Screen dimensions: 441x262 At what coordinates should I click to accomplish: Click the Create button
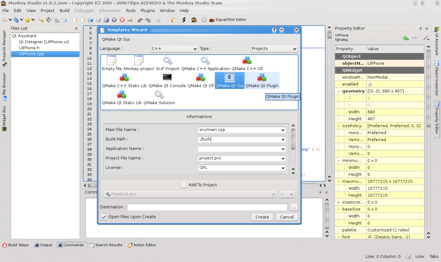tap(262, 217)
